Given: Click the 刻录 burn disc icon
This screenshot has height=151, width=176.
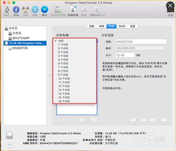Looking at the screenshot, I should pyautogui.click(x=26, y=9).
